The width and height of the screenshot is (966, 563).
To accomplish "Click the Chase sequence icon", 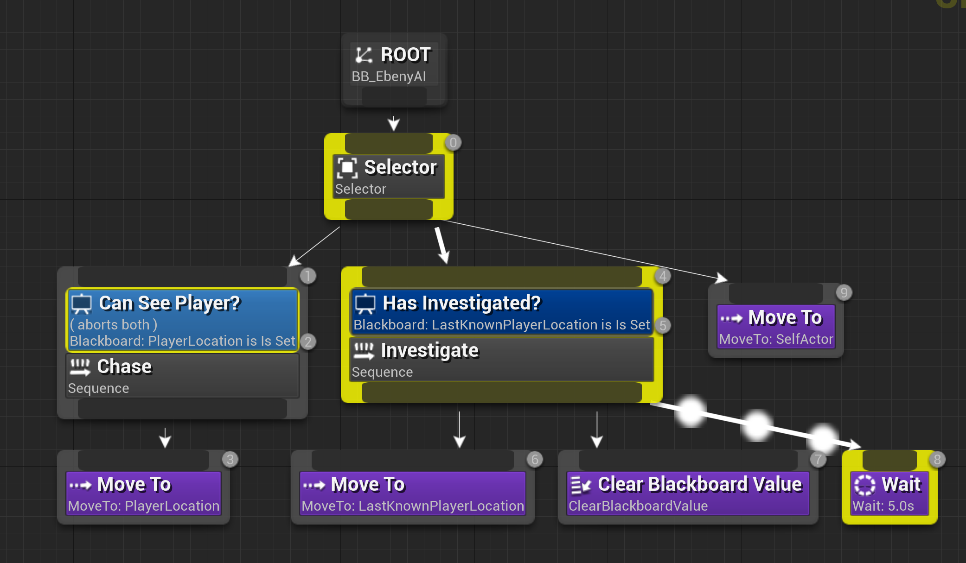I will (x=80, y=367).
